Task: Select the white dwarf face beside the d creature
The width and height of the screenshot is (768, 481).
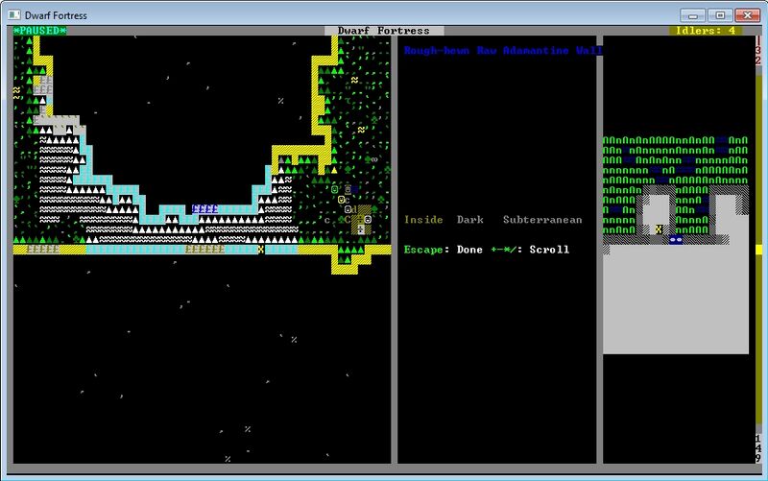Action: (x=348, y=209)
